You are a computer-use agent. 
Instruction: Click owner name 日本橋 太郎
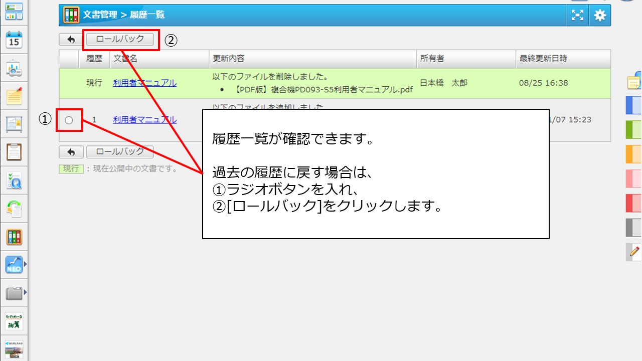point(443,83)
